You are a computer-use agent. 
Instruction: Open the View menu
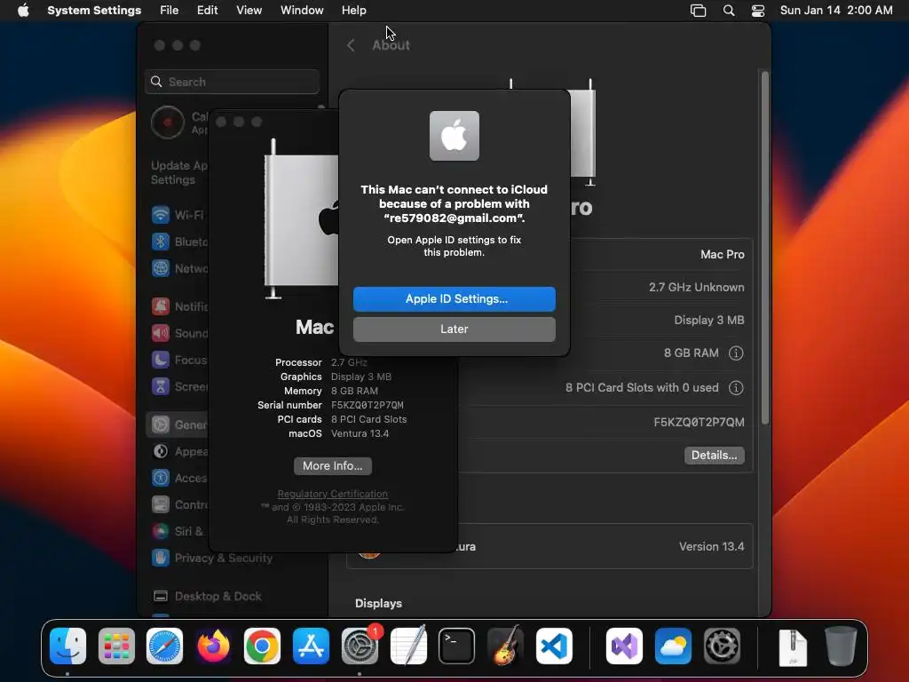click(x=249, y=11)
